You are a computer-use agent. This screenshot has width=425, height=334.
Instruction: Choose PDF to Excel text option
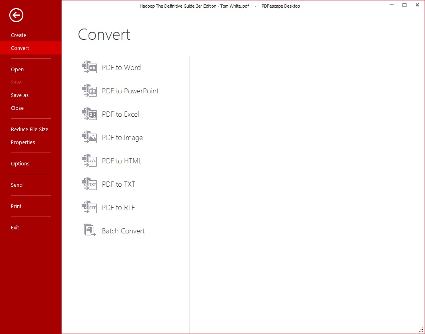(120, 114)
